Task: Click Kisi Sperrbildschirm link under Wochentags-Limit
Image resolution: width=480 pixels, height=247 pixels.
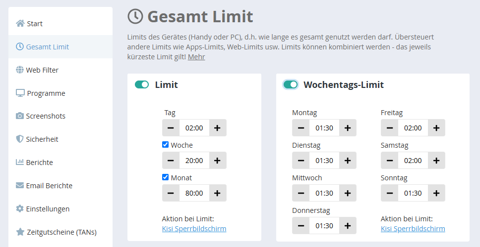Action: (x=413, y=229)
